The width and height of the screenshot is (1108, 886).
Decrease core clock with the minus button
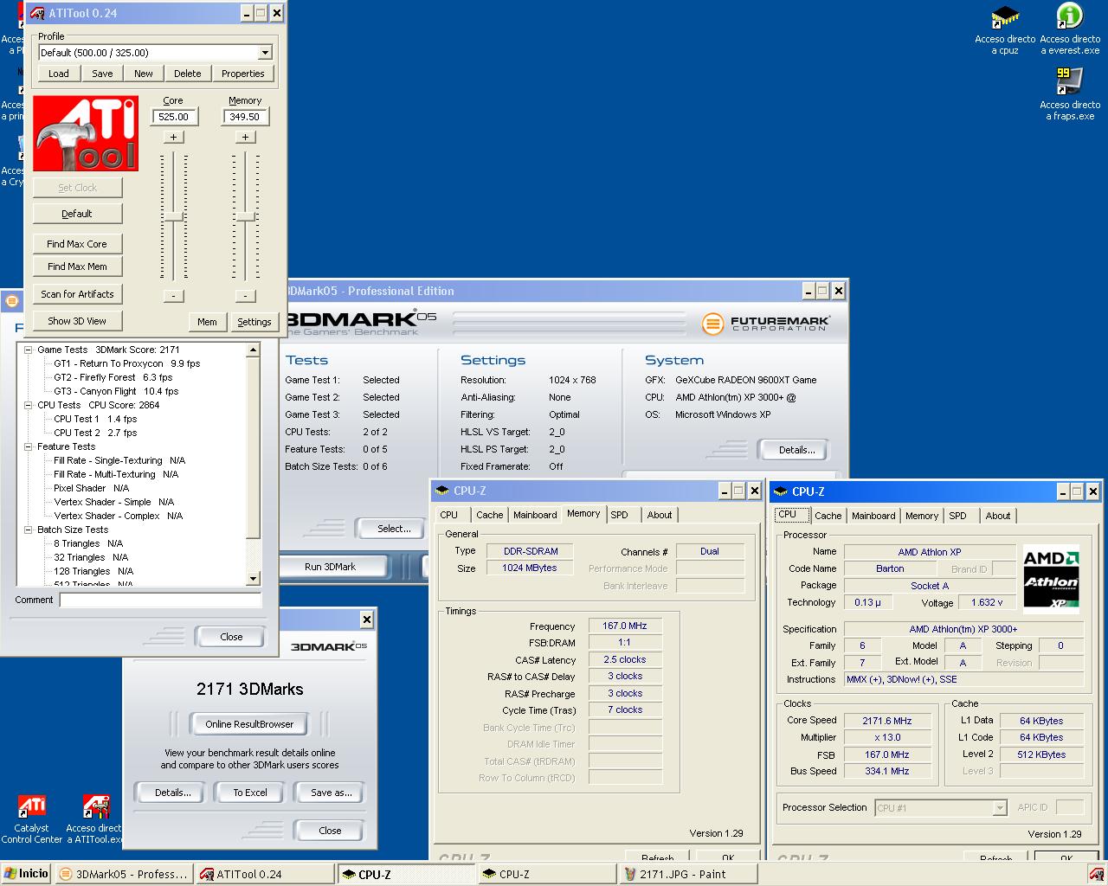(x=173, y=296)
